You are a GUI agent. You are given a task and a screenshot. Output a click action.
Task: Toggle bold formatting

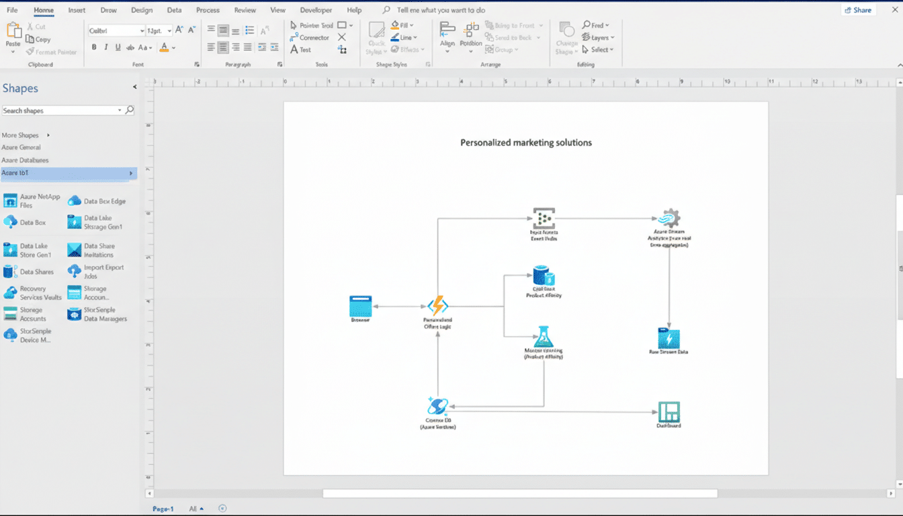(x=94, y=47)
